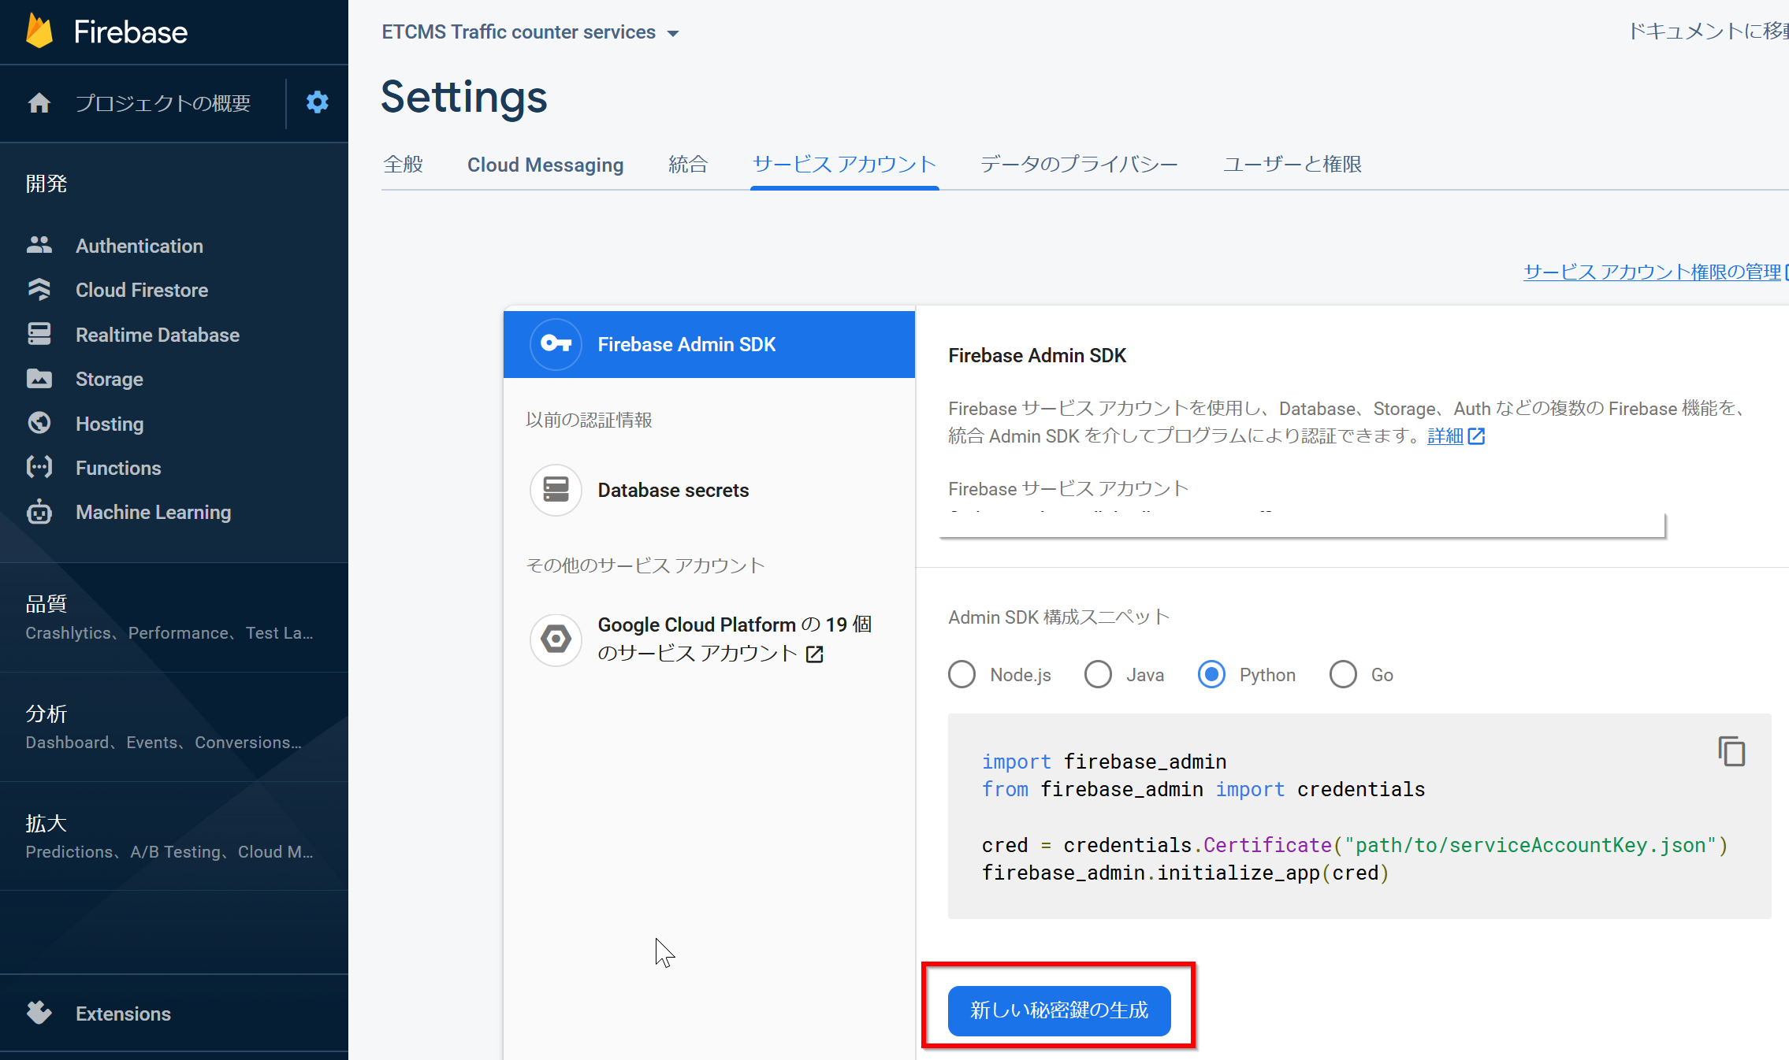1789x1060 pixels.
Task: Select Node.js radio button
Action: (x=962, y=675)
